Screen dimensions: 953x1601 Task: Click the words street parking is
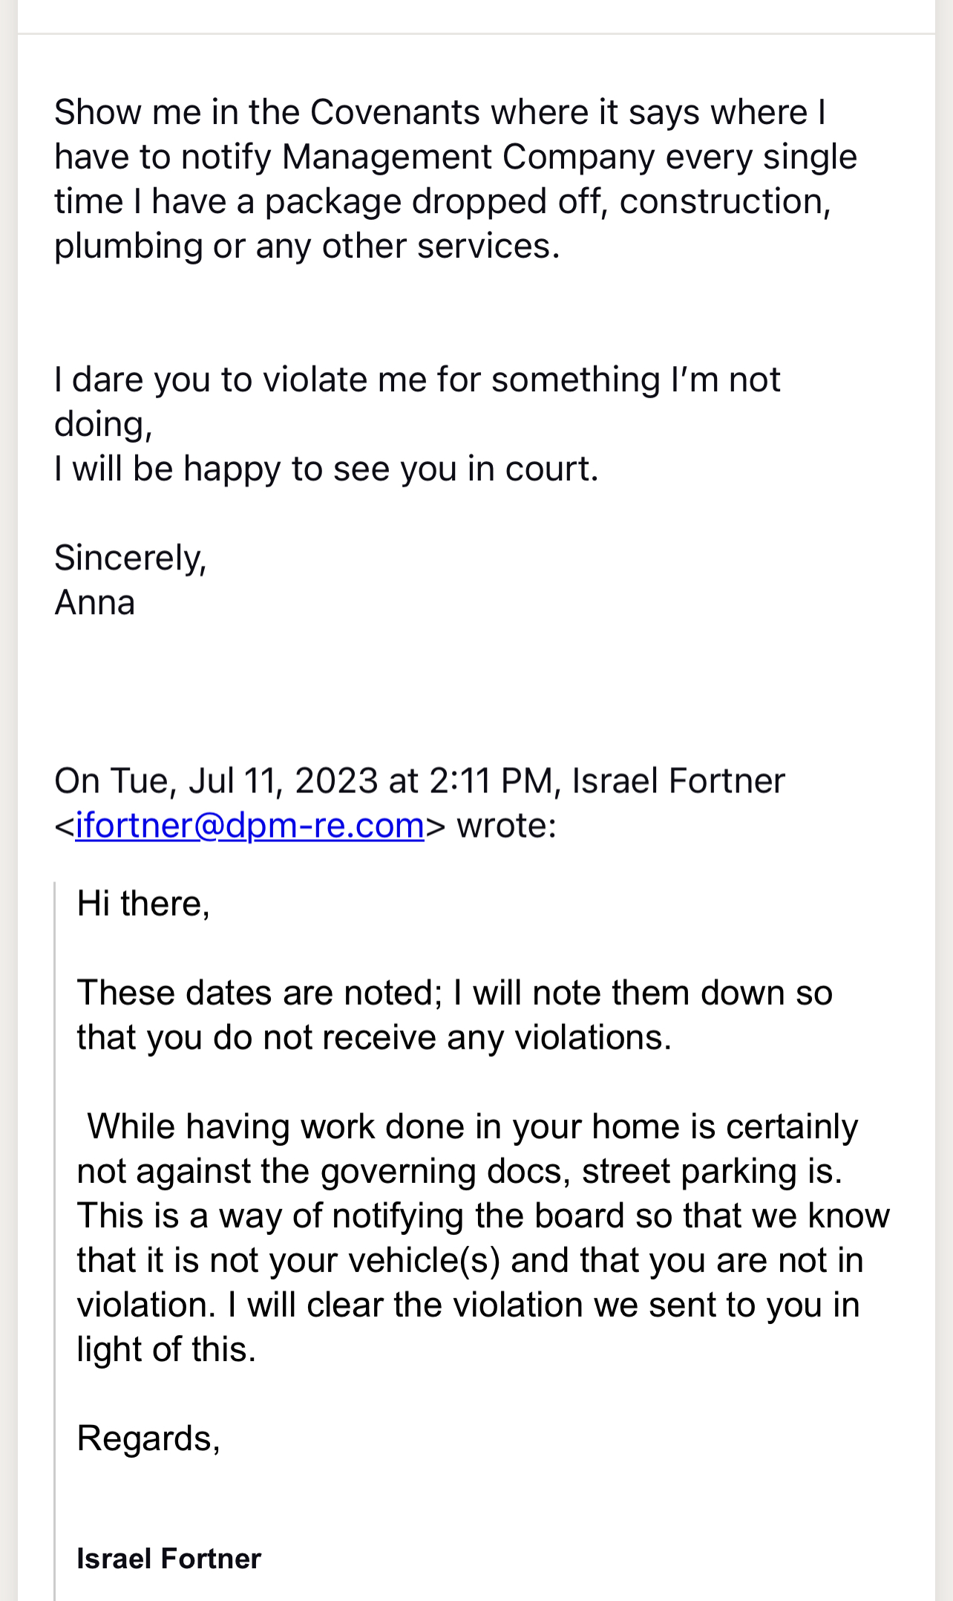[x=713, y=1171]
